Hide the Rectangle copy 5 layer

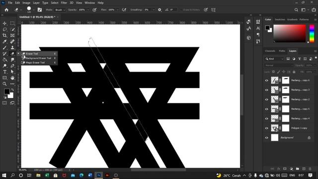267,109
